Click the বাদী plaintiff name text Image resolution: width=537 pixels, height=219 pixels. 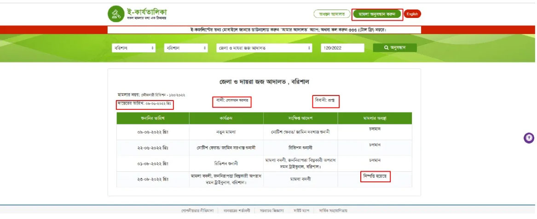click(x=232, y=101)
